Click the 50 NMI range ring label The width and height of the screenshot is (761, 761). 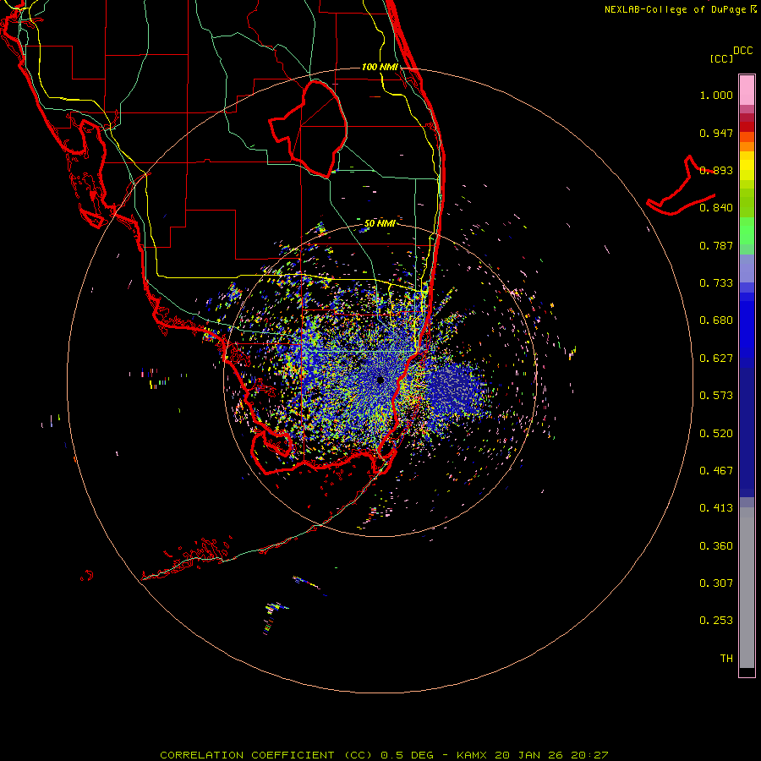pyautogui.click(x=380, y=223)
